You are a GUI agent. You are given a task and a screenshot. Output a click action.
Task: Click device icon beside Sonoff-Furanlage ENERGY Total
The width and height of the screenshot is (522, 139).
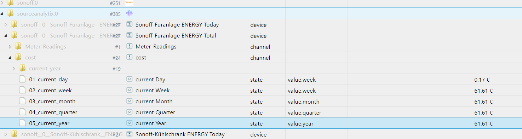click(x=129, y=35)
